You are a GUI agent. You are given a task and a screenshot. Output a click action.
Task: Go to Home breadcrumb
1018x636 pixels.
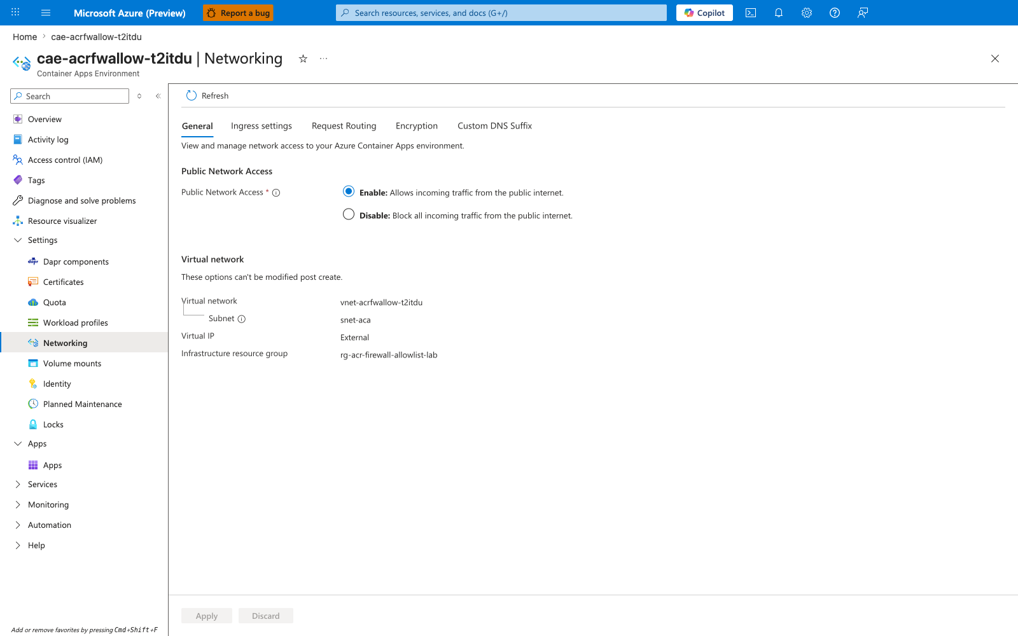coord(25,37)
